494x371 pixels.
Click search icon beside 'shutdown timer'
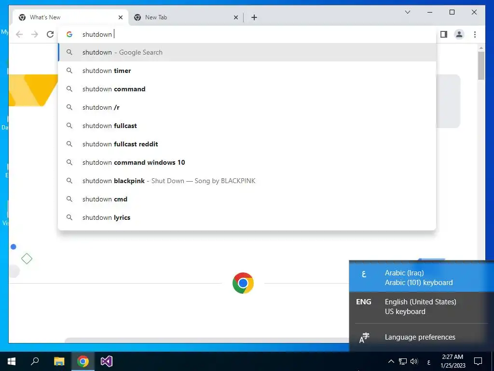coord(69,71)
